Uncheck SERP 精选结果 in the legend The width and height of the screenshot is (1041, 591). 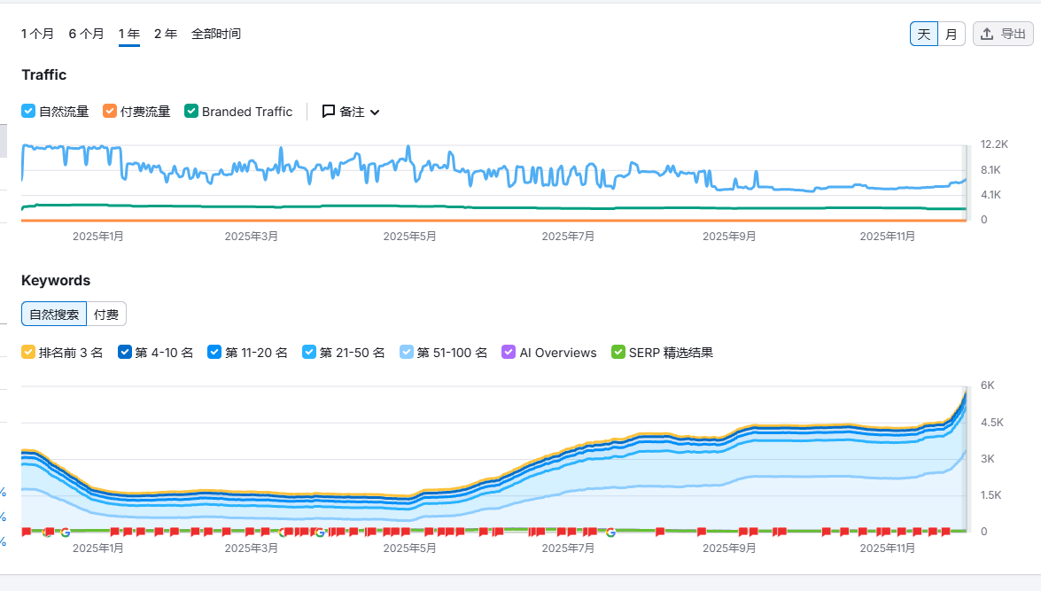[618, 353]
